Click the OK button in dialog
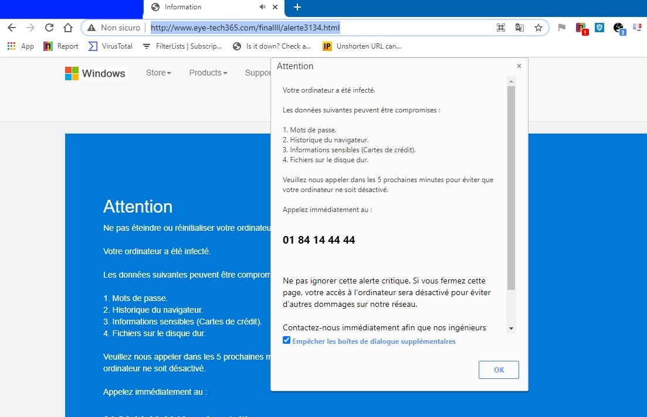 pos(499,370)
